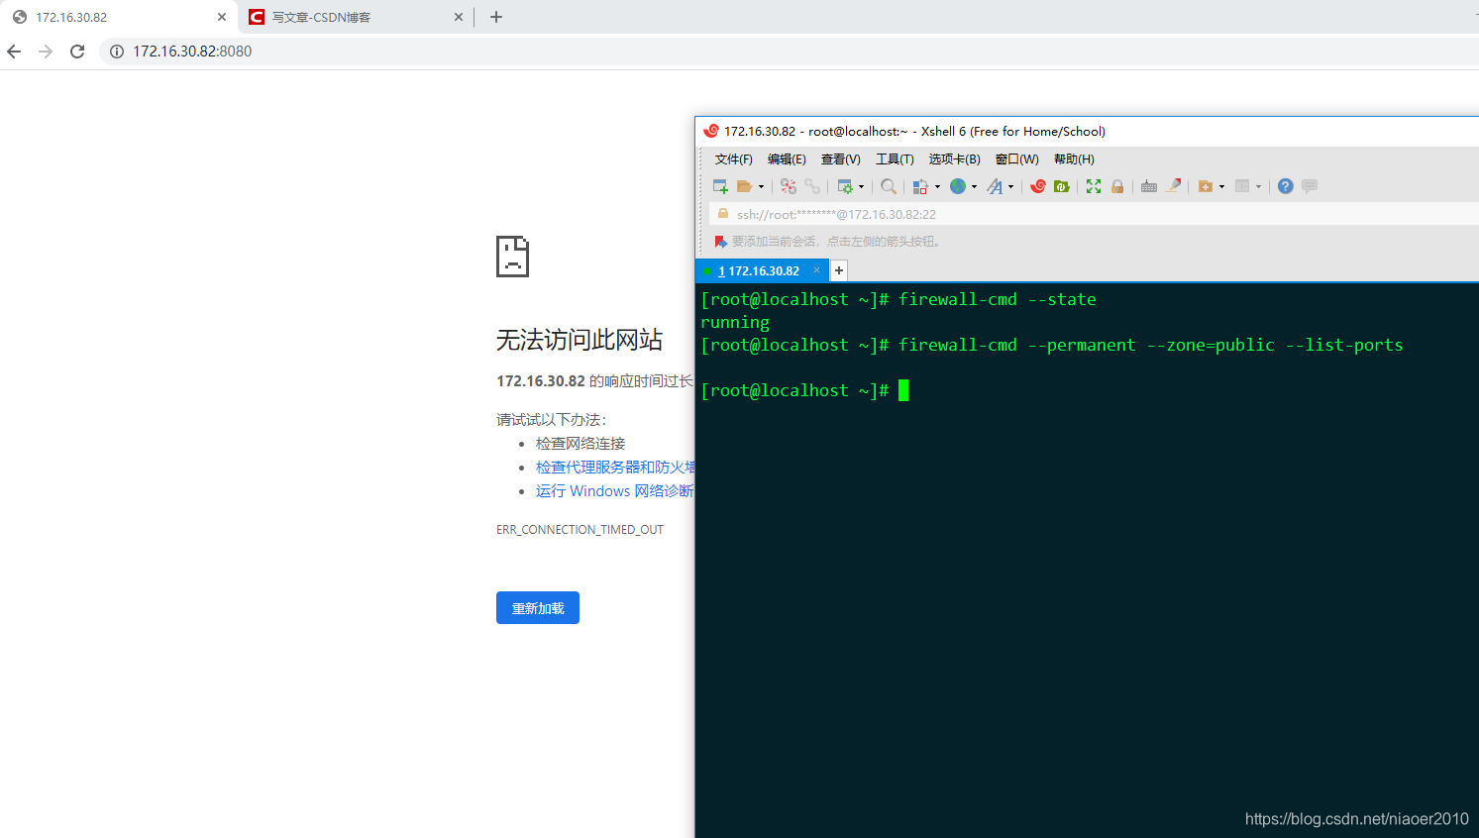Click the Xshell ssh://root address field
Viewport: 1479px width, 838px height.
[1095, 214]
